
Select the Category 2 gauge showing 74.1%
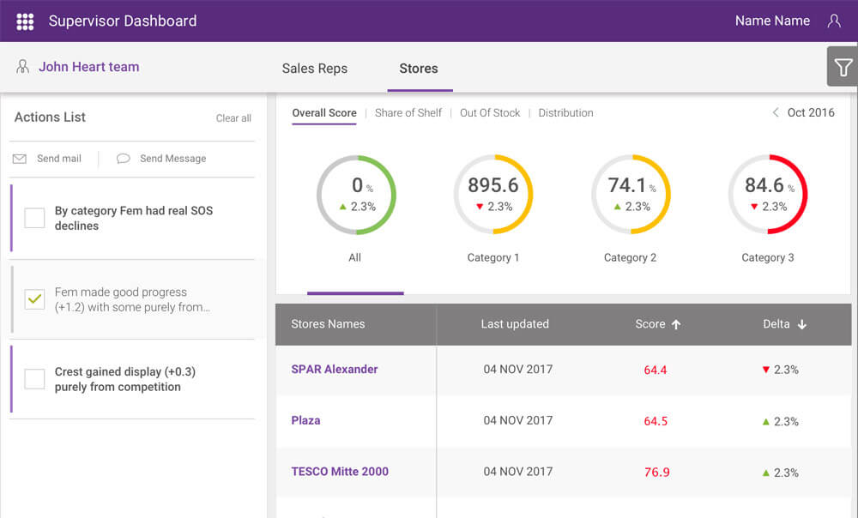coord(631,196)
